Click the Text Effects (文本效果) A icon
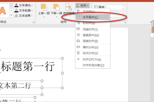This screenshot has width=154, height=102. coord(16,16)
